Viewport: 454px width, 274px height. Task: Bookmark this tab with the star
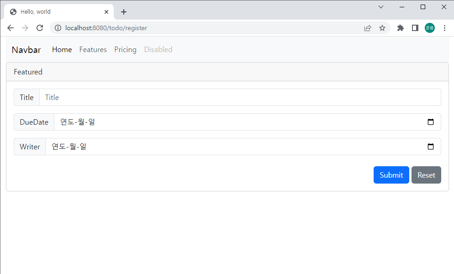382,28
